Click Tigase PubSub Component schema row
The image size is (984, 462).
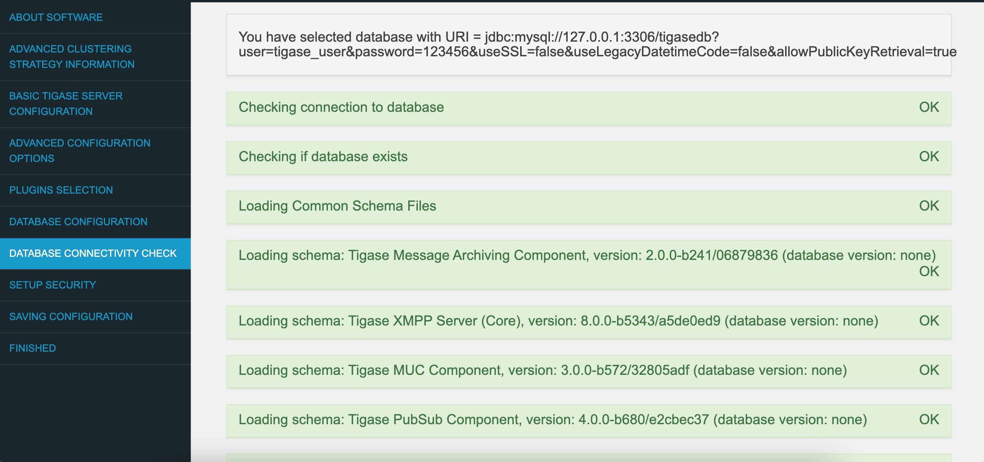click(x=589, y=421)
